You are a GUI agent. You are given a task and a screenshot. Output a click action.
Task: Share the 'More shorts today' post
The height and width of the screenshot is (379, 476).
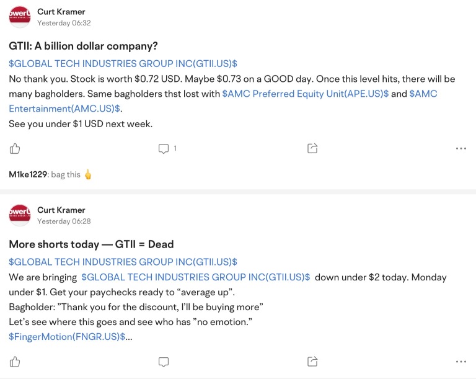point(312,361)
